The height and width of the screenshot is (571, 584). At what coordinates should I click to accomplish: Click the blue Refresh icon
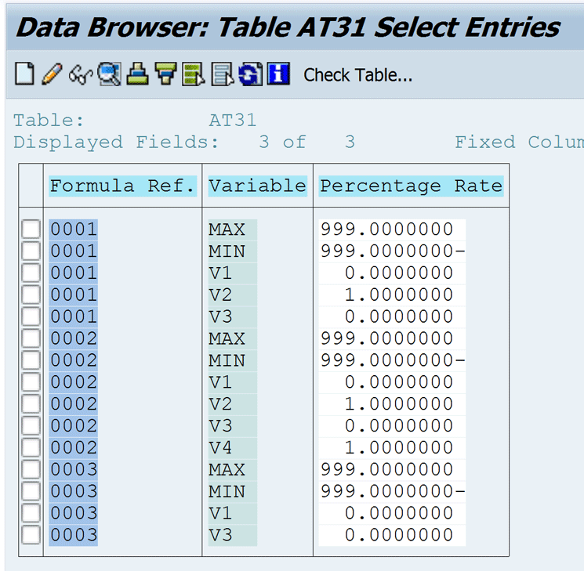coord(250,74)
